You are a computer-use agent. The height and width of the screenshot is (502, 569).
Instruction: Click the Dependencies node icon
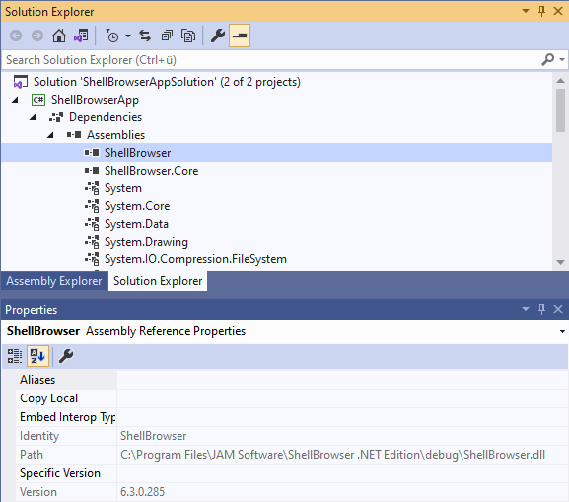point(56,117)
